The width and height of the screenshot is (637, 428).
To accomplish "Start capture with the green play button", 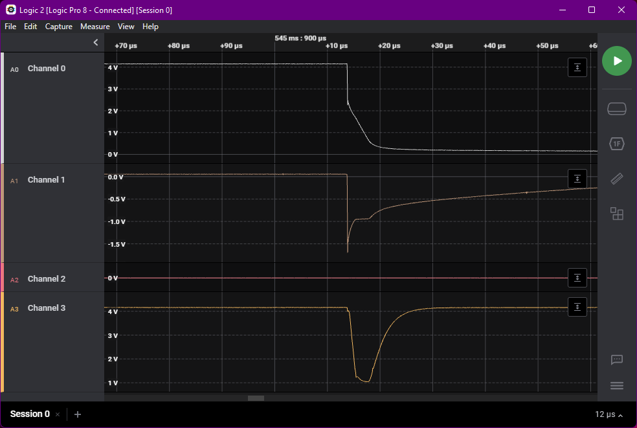I will click(617, 61).
